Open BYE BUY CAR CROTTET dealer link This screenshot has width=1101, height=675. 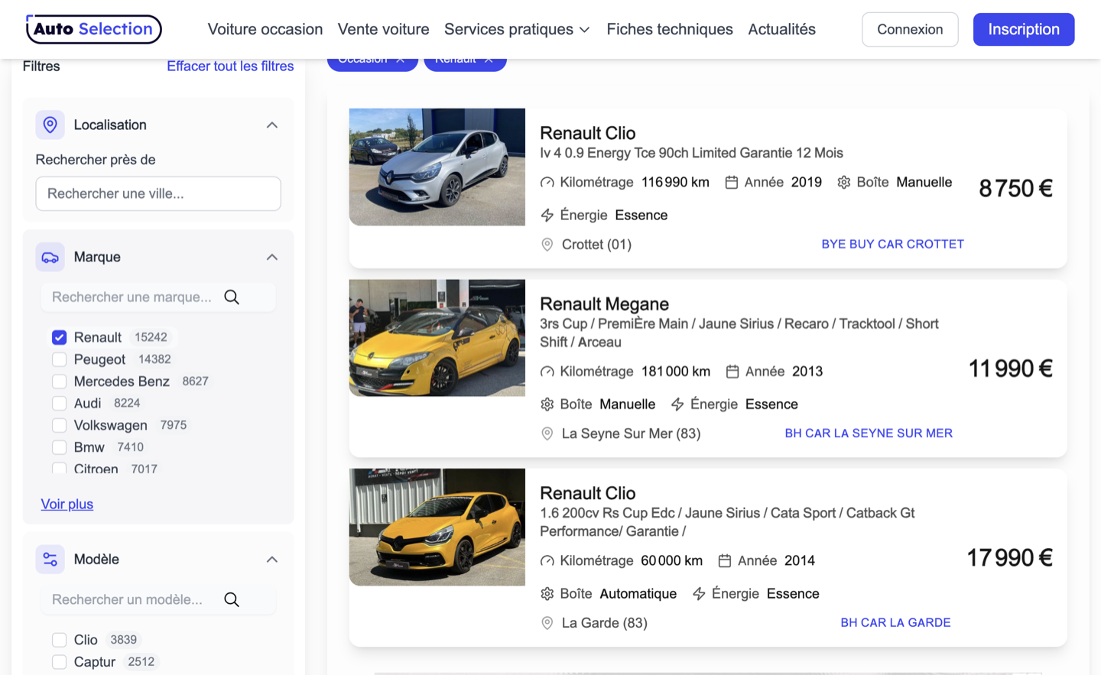[x=892, y=245]
